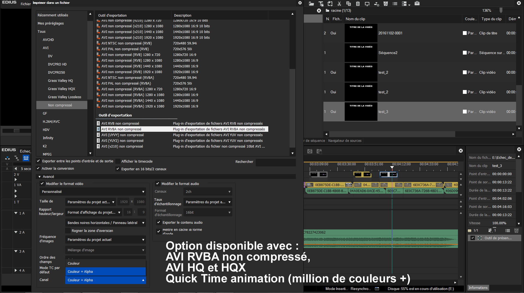Click the camera snapshot icon above timeline
The width and height of the screenshot is (524, 293).
310,151
